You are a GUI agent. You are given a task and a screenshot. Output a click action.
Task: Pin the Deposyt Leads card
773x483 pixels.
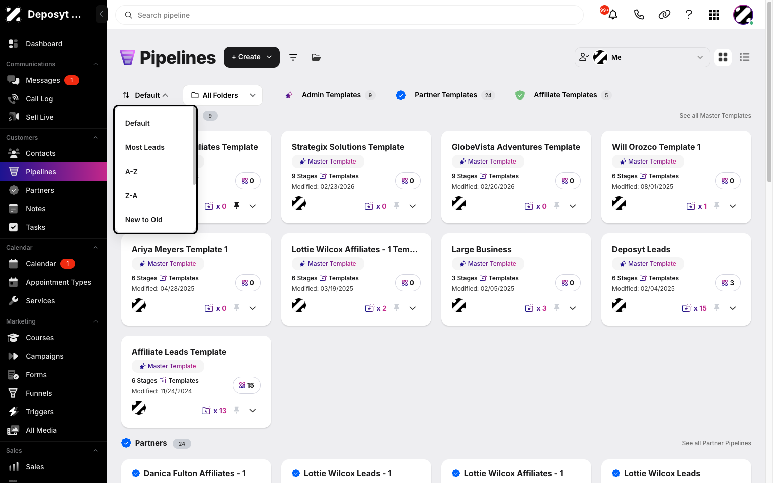tap(716, 308)
